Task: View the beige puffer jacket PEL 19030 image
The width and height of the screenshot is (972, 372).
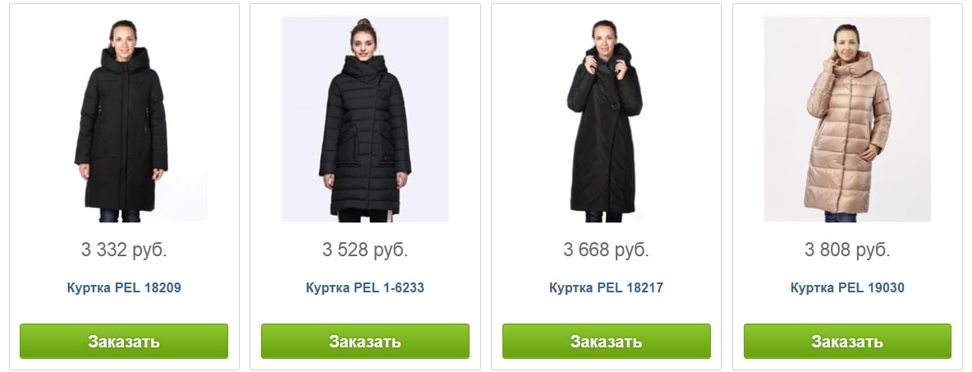Action: click(x=847, y=118)
